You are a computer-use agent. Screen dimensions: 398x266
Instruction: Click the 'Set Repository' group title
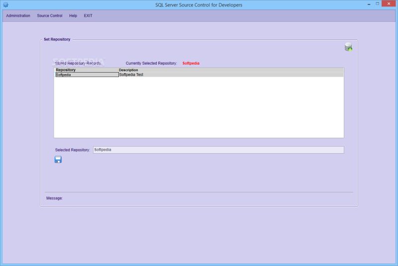pyautogui.click(x=57, y=39)
